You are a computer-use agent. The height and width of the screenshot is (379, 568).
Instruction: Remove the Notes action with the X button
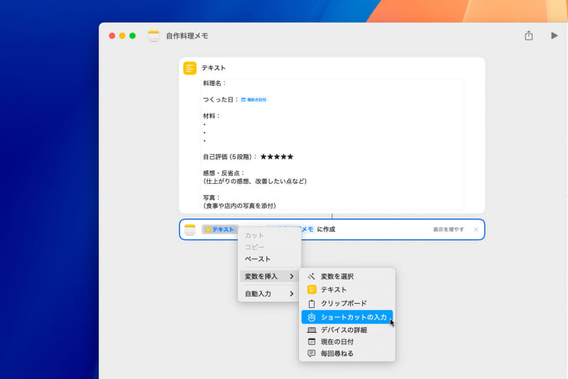(476, 229)
